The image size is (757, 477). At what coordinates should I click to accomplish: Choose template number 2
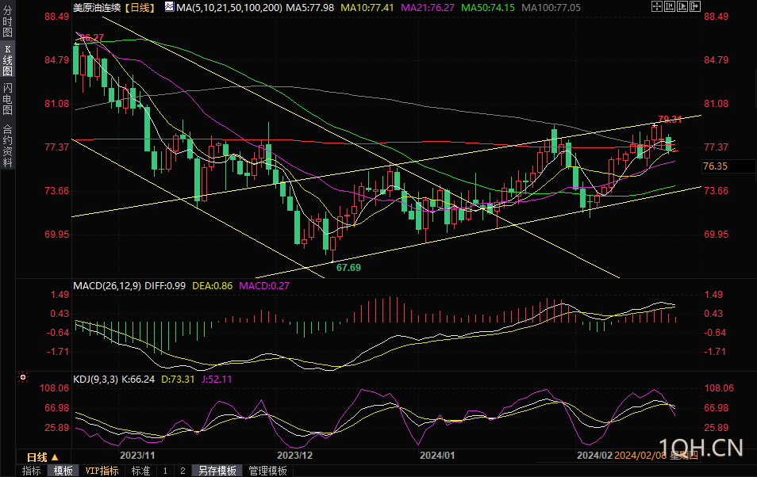coord(183,471)
